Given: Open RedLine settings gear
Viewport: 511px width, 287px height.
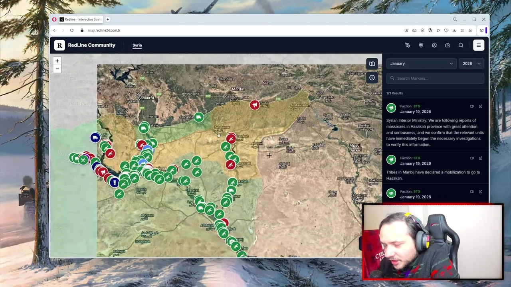Looking at the screenshot, I should pos(434,45).
